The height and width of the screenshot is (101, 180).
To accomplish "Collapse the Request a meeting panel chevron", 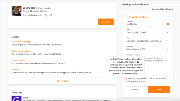I will coord(170,17).
